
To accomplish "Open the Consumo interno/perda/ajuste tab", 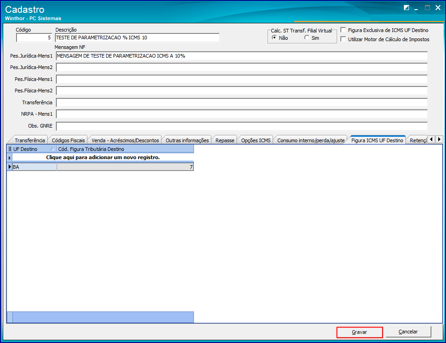I will click(311, 140).
